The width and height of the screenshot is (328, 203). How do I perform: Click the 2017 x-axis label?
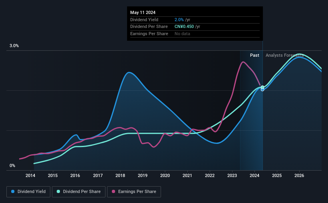tap(98, 175)
